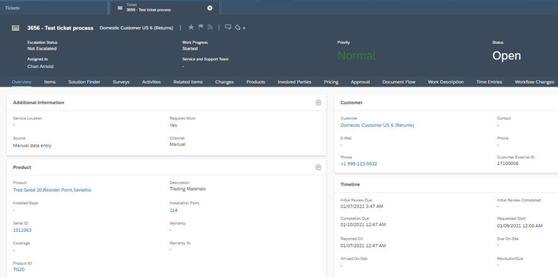Image resolution: width=558 pixels, height=277 pixels.
Task: Open the Activities tab
Action: click(151, 82)
